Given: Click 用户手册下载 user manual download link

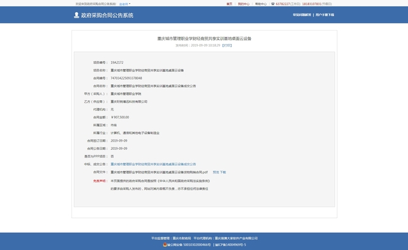Looking at the screenshot, I should 325,15.
